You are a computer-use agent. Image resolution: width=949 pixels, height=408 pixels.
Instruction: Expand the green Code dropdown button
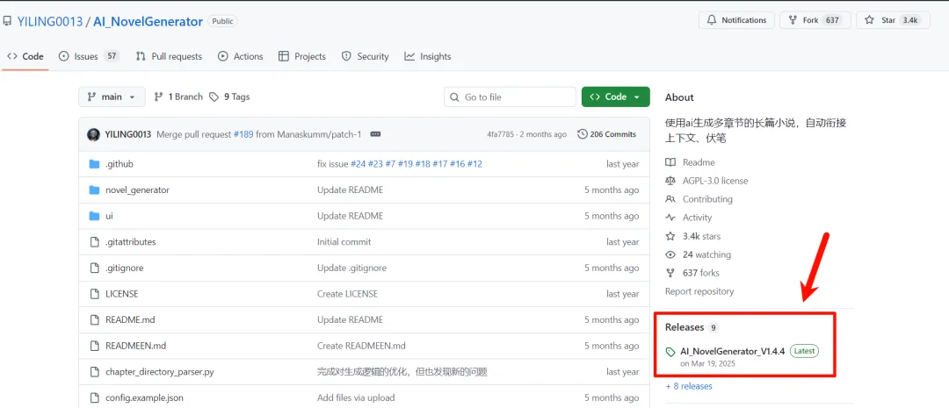click(615, 97)
